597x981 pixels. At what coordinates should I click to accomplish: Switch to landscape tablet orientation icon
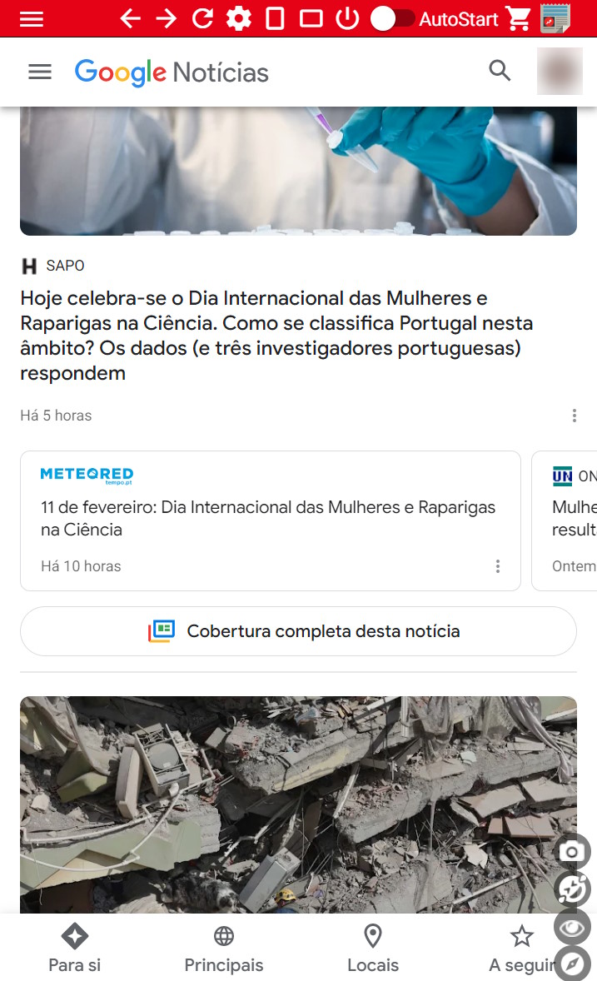(311, 19)
